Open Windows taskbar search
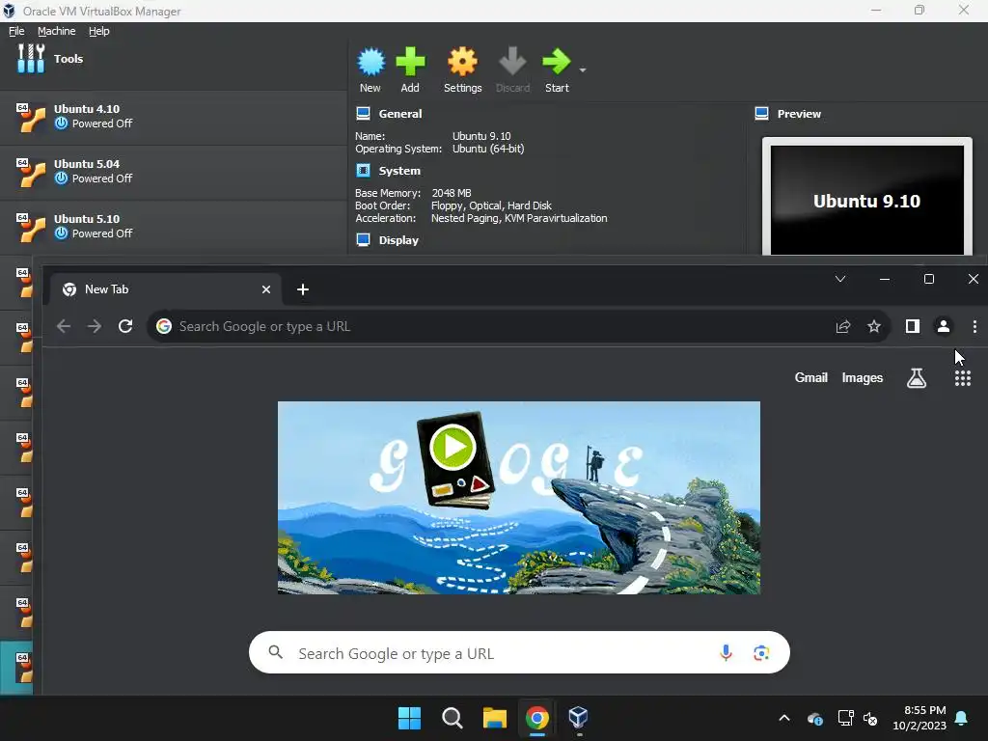Image resolution: width=988 pixels, height=741 pixels. [x=452, y=718]
